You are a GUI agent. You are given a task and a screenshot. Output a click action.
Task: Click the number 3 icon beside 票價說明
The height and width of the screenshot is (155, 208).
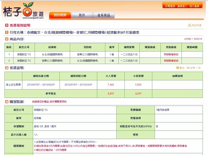7,68
